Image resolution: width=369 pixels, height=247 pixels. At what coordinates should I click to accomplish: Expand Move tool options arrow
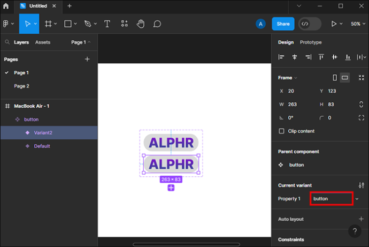pyautogui.click(x=35, y=24)
